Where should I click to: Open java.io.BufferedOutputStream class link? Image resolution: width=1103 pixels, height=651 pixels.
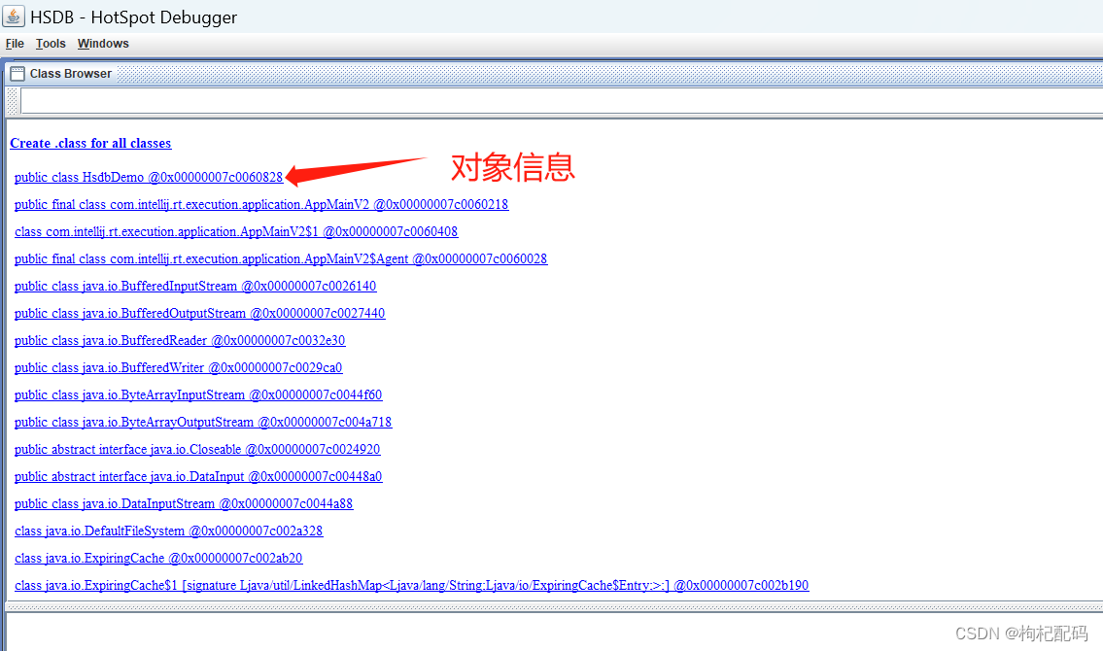point(200,313)
